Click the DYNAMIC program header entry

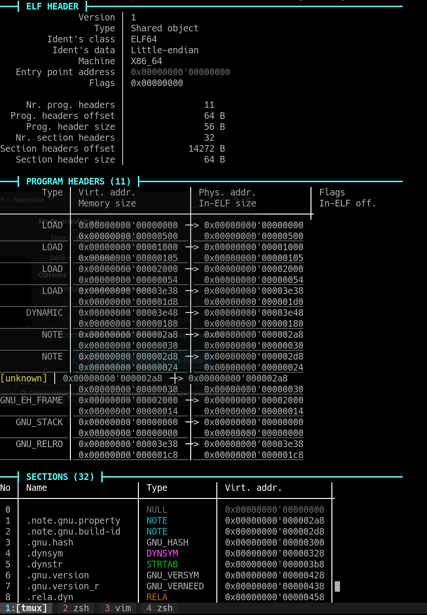44,312
